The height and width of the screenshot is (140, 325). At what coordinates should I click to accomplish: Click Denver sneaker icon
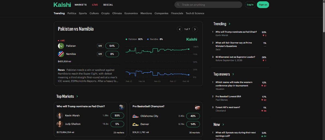135,124
